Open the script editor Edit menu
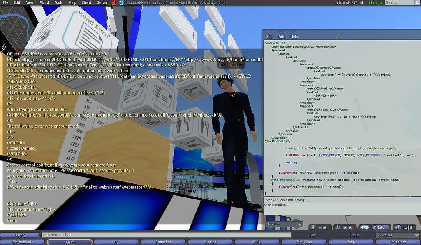The width and height of the screenshot is (421, 245). pos(282,37)
